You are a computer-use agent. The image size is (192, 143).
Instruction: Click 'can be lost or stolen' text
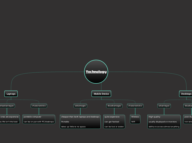(x=114, y=127)
